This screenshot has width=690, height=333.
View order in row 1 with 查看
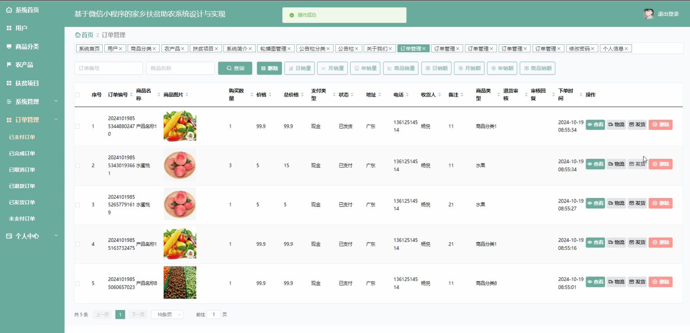pyautogui.click(x=595, y=125)
